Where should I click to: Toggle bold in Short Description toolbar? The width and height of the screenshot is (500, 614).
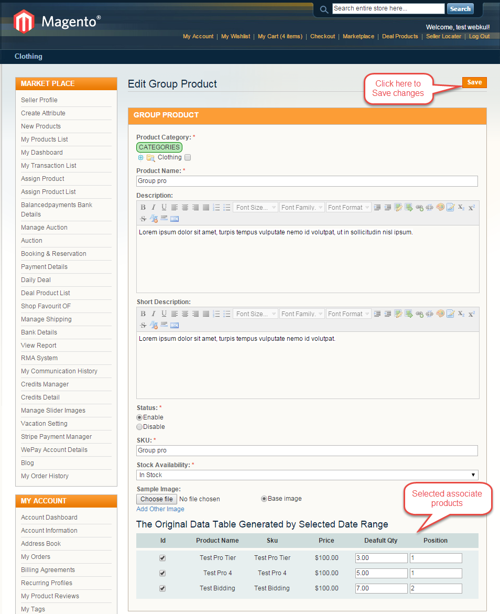pos(143,314)
